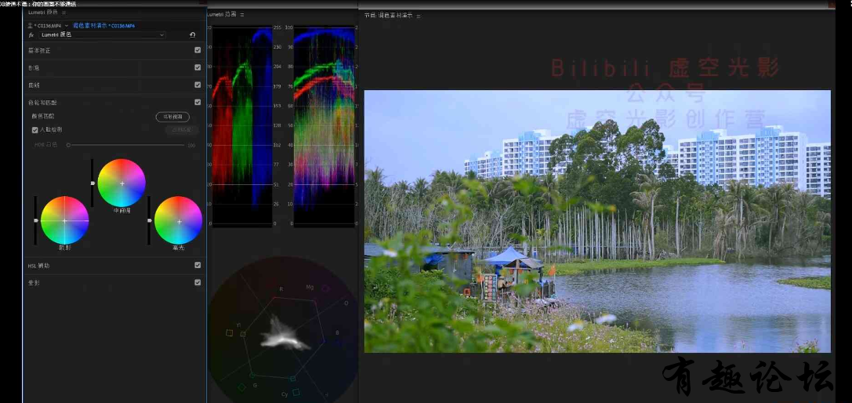Uncheck the 人脸检测 checkbox
852x403 pixels.
(35, 130)
